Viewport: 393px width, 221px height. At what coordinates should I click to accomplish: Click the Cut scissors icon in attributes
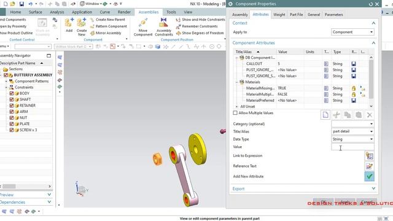[337, 115]
